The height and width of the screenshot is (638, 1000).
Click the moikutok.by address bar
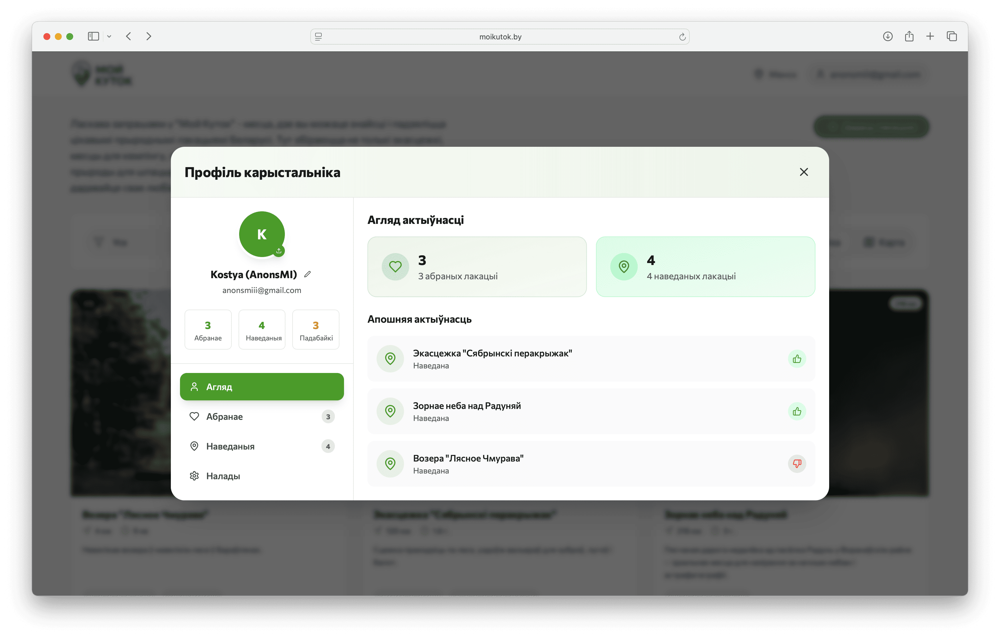500,37
